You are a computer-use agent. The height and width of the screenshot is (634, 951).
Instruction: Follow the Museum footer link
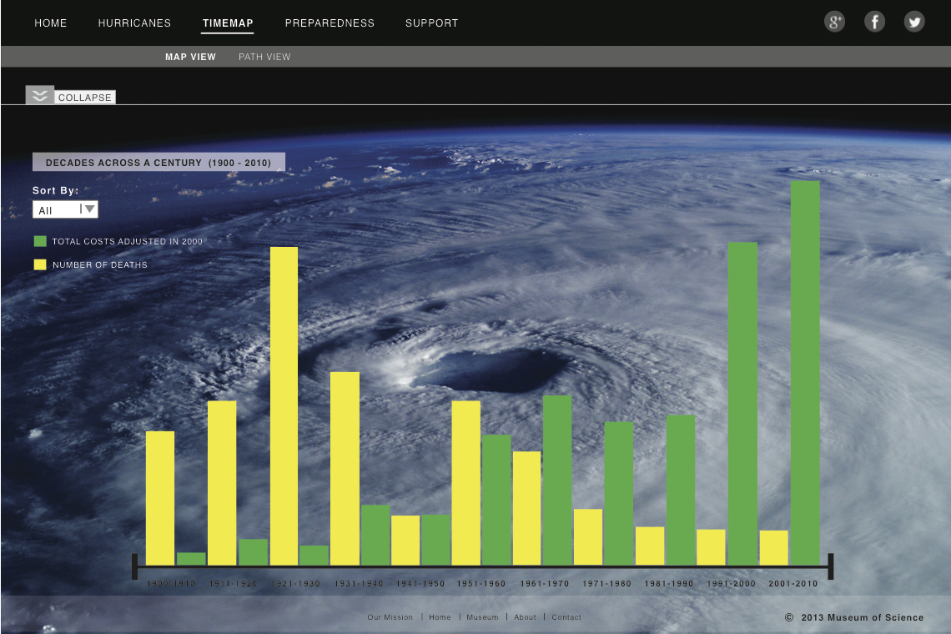[482, 617]
